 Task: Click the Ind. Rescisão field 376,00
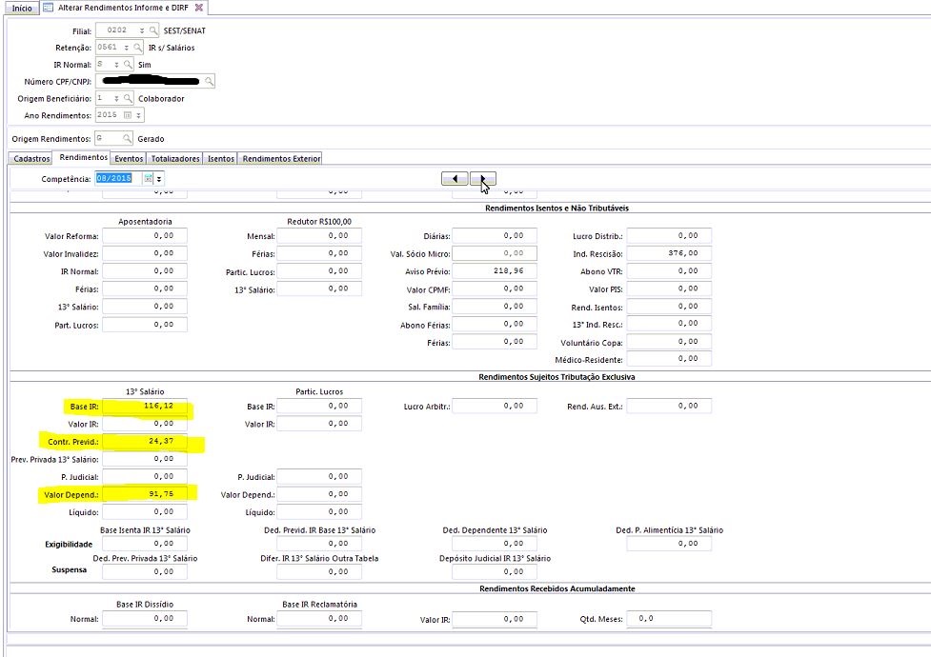pyautogui.click(x=669, y=253)
